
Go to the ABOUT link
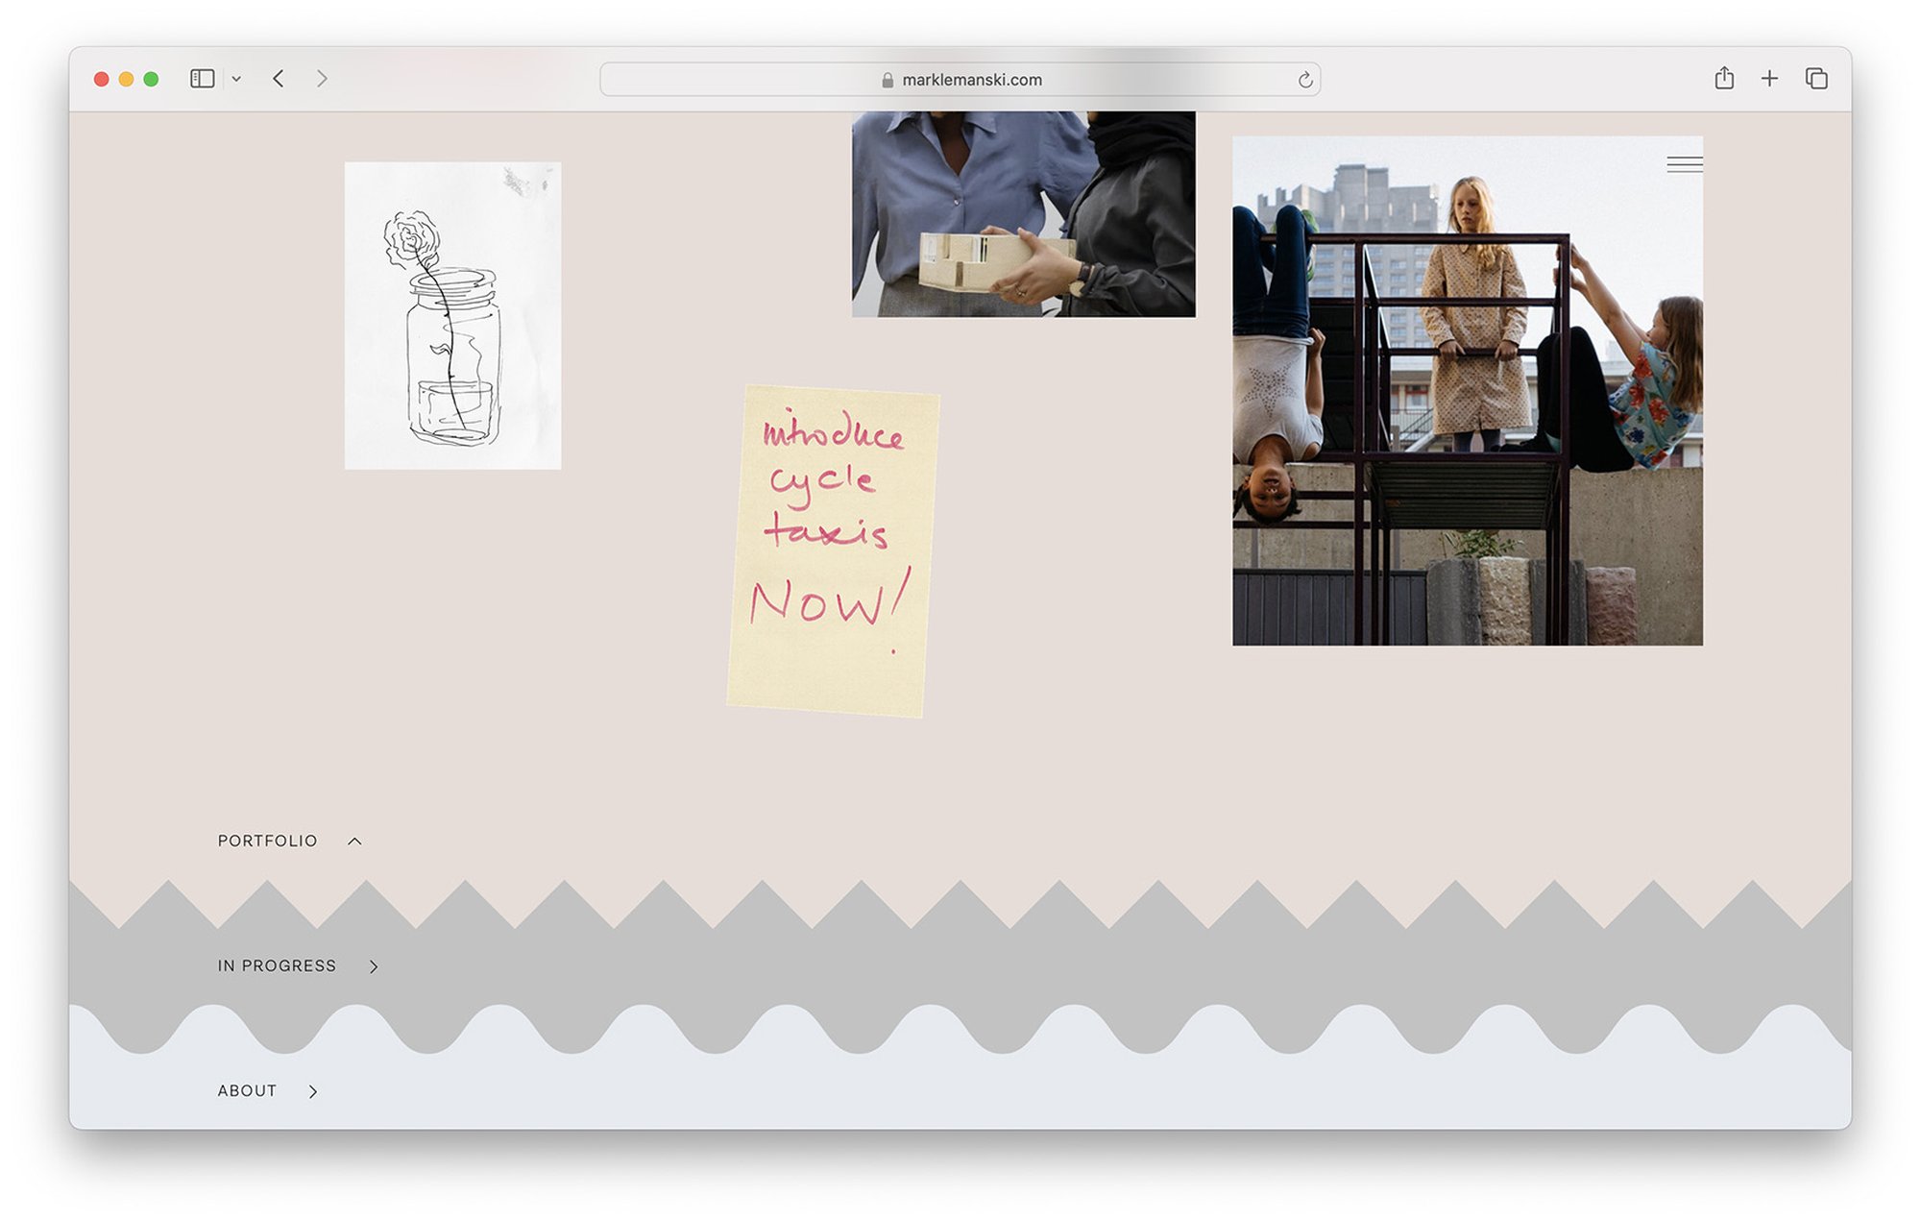pyautogui.click(x=247, y=1091)
